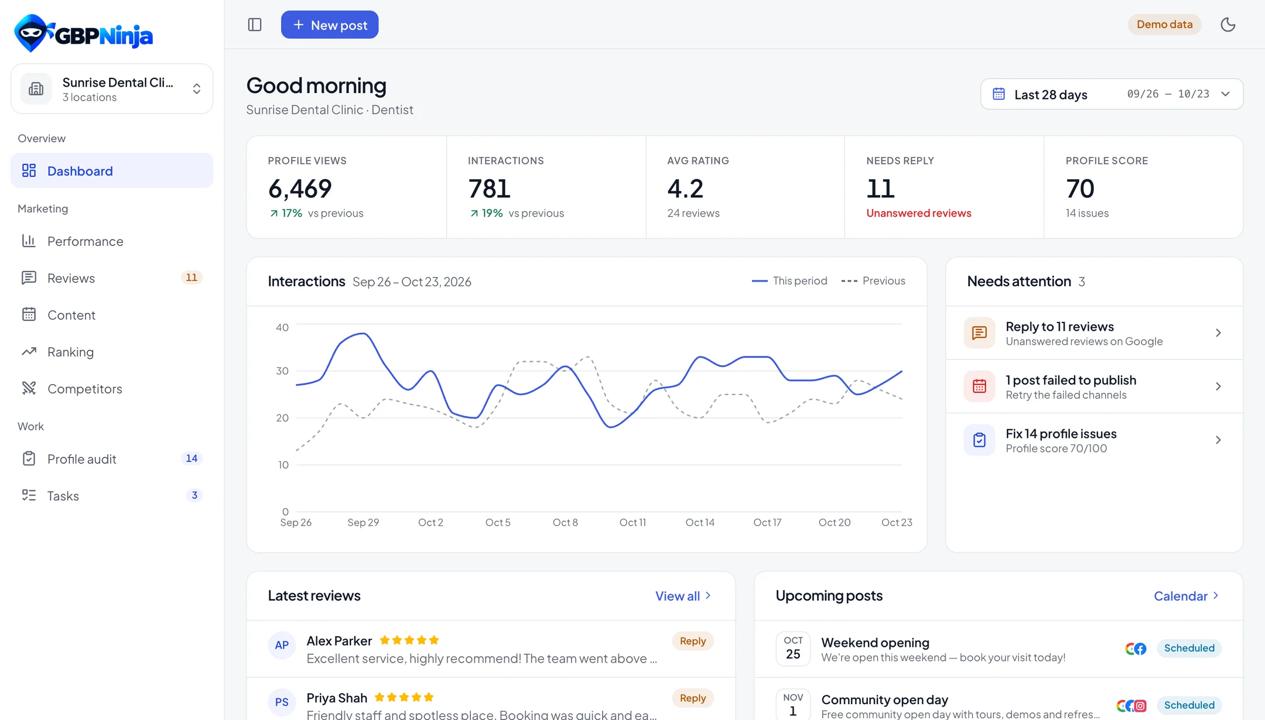
Task: Click the Reviews badge showing 11
Action: coord(192,277)
